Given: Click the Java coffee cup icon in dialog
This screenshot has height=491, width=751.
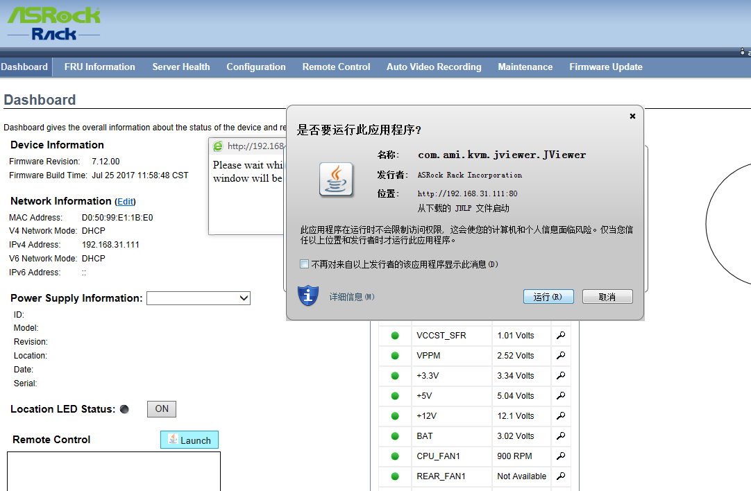Looking at the screenshot, I should click(x=336, y=180).
